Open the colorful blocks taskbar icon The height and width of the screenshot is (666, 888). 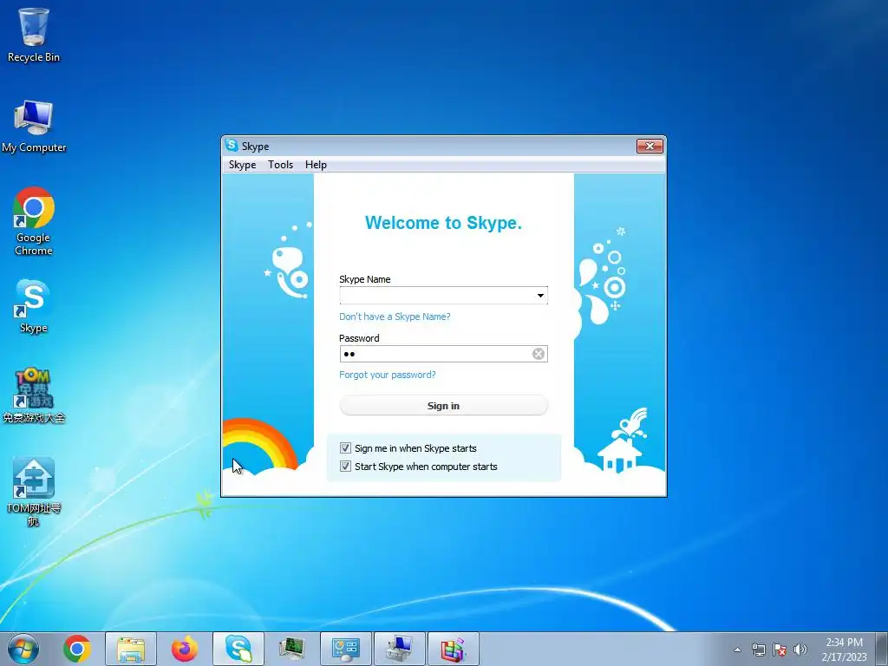pos(453,649)
